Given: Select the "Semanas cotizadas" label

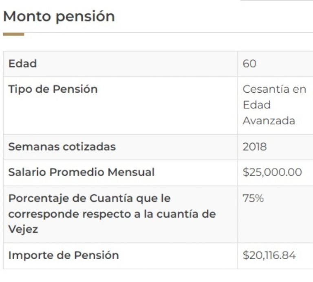Looking at the screenshot, I should 62,147.
